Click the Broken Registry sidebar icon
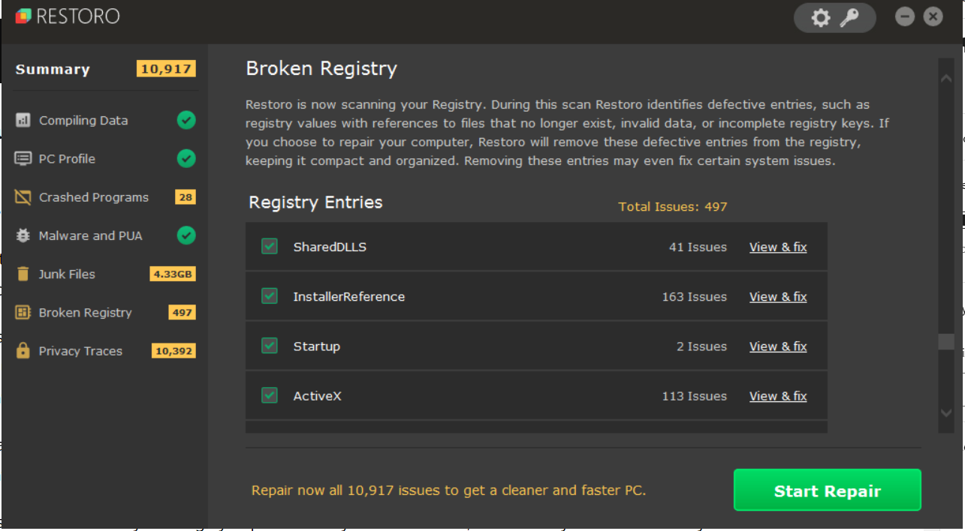Image resolution: width=965 pixels, height=531 pixels. click(x=23, y=313)
